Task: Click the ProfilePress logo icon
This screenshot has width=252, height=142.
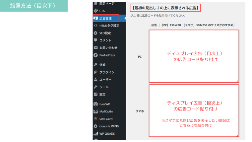Action: [95, 55]
